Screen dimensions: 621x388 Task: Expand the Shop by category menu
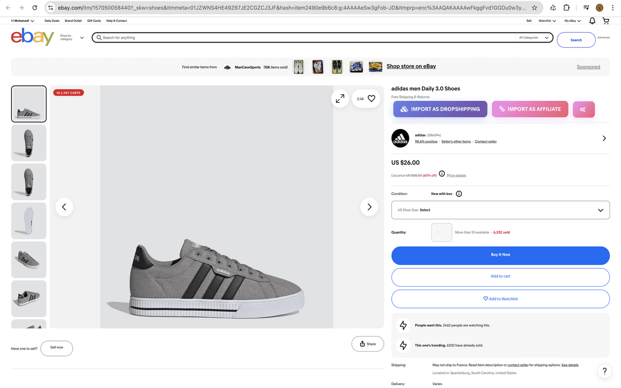point(70,37)
